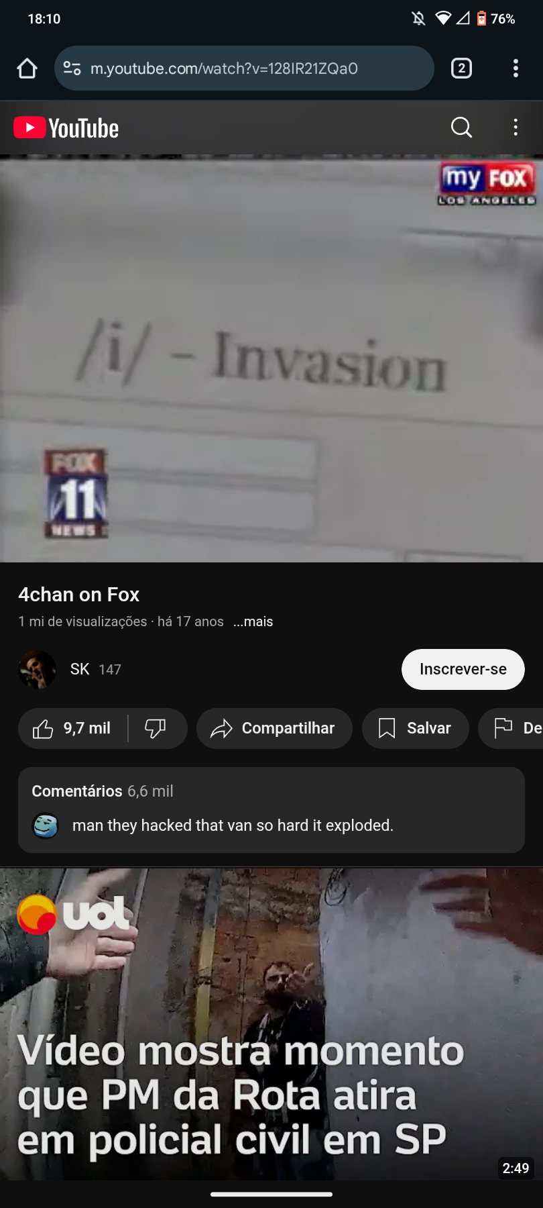The image size is (543, 1208).
Task: Save the video with Salvar button
Action: [415, 728]
